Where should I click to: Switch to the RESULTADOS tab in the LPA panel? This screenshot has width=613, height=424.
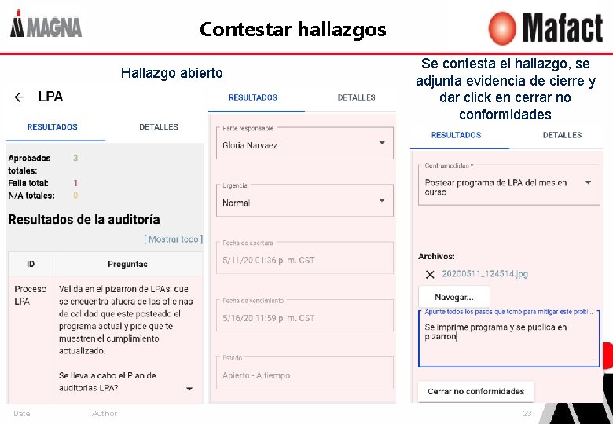[53, 127]
